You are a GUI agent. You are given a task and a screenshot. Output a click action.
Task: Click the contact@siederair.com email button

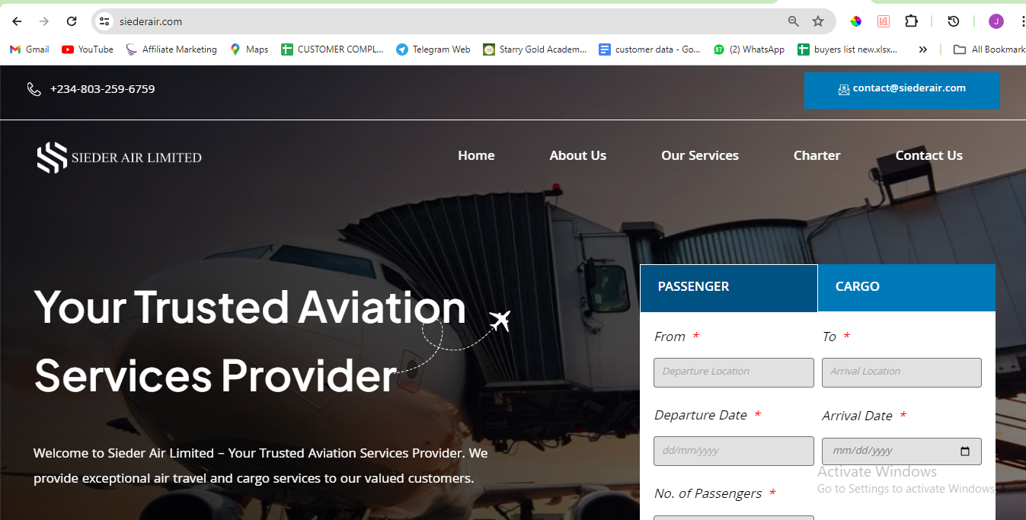[x=902, y=91]
